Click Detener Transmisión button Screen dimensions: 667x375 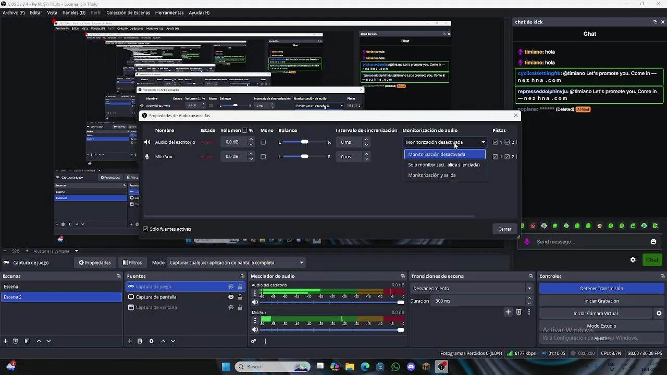(601, 289)
